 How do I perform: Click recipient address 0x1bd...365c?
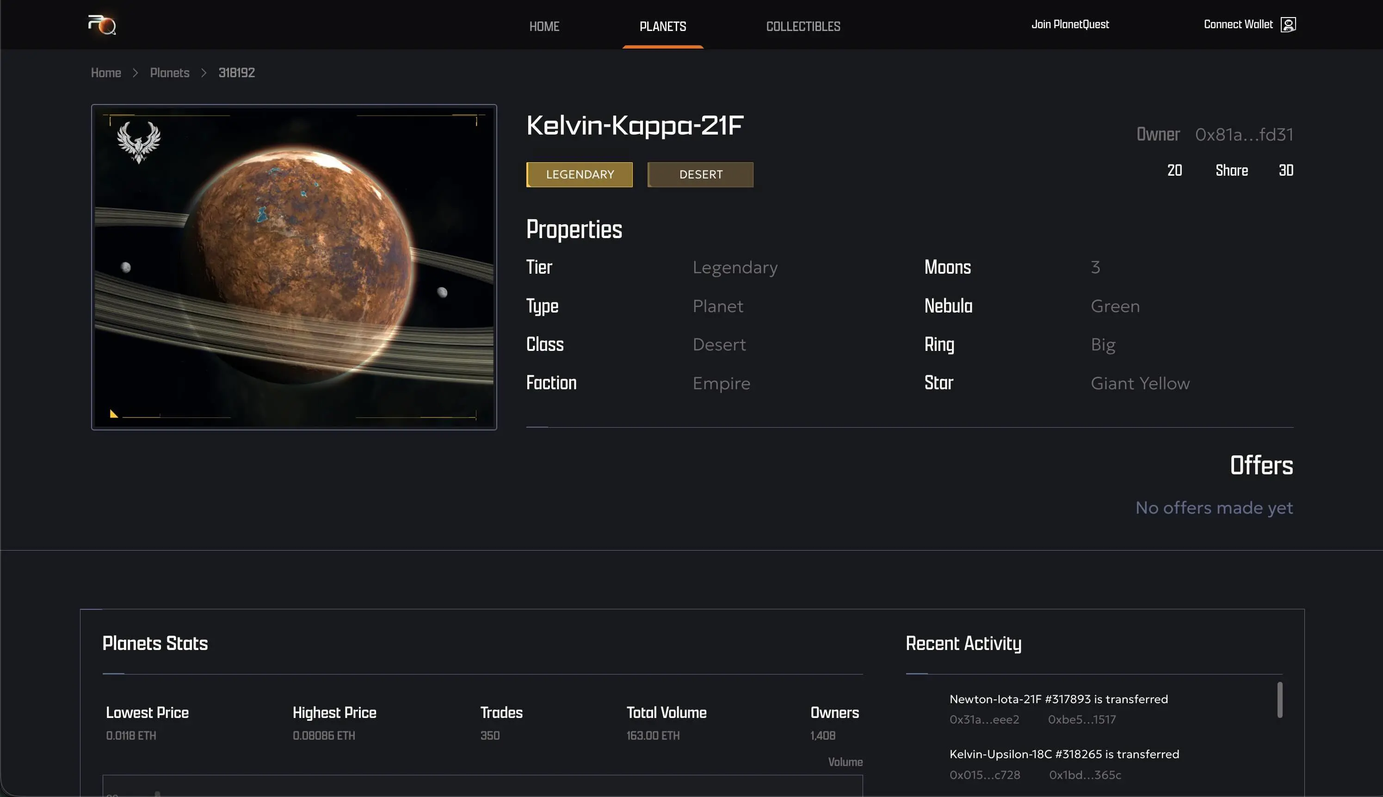[1085, 775]
